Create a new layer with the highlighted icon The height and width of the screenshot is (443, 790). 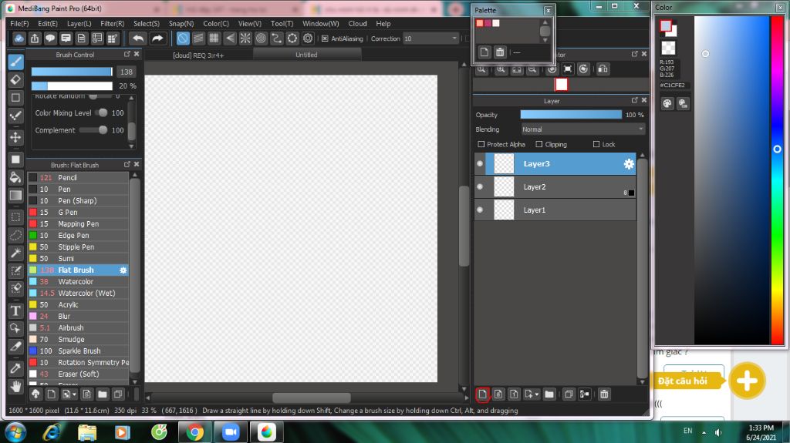(x=483, y=394)
